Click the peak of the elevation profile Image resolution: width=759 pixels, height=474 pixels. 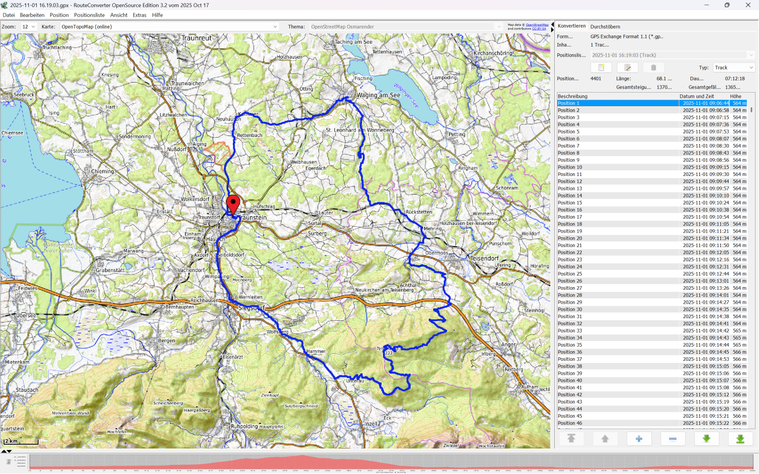point(303,456)
